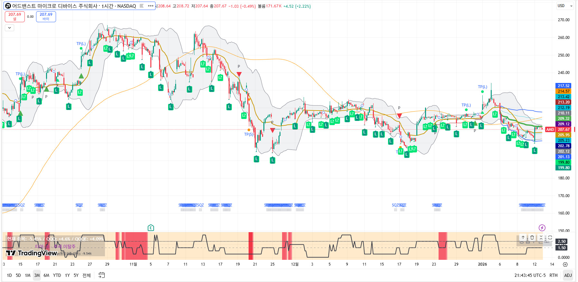Click the 180.00 price axis label
578x282 pixels.
tap(564, 178)
